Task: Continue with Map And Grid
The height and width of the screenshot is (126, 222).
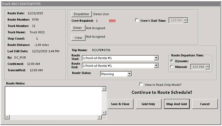Action: (x=176, y=104)
